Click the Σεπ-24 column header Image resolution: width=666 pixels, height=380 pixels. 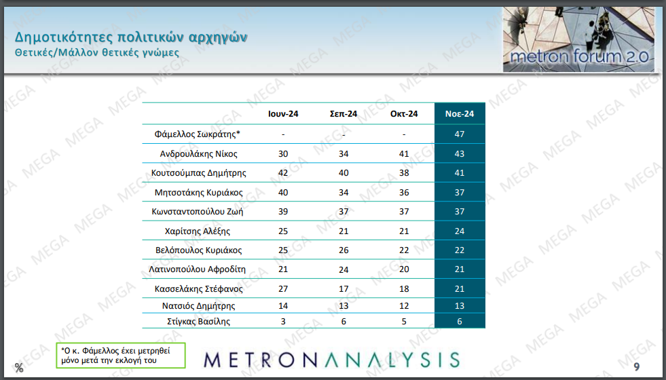344,114
